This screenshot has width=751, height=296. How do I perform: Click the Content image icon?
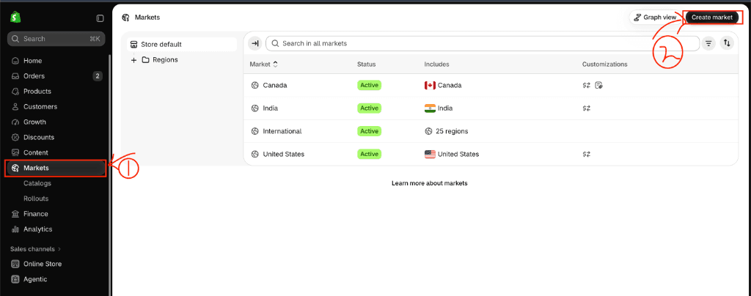[x=15, y=152]
